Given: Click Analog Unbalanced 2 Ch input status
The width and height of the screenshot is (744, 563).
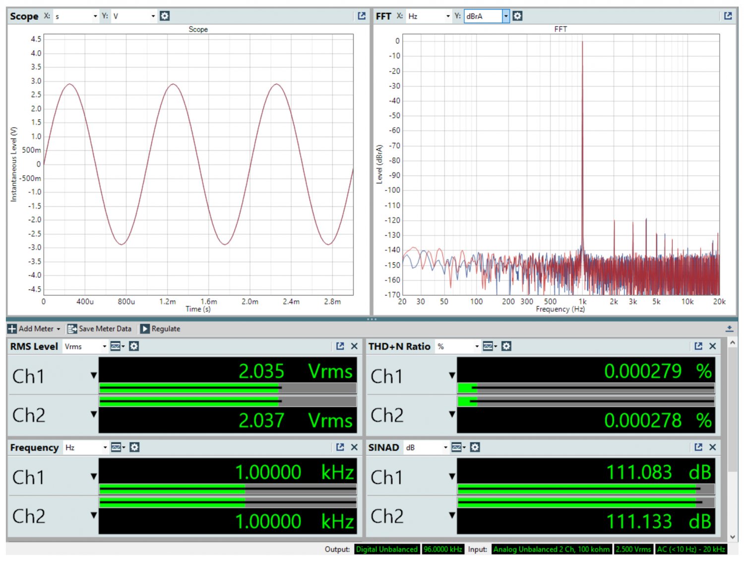Looking at the screenshot, I should pyautogui.click(x=552, y=549).
